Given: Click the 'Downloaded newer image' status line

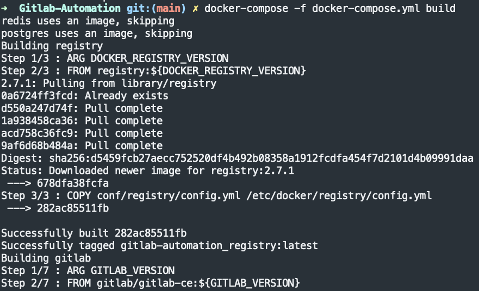Looking at the screenshot, I should 147,171.
